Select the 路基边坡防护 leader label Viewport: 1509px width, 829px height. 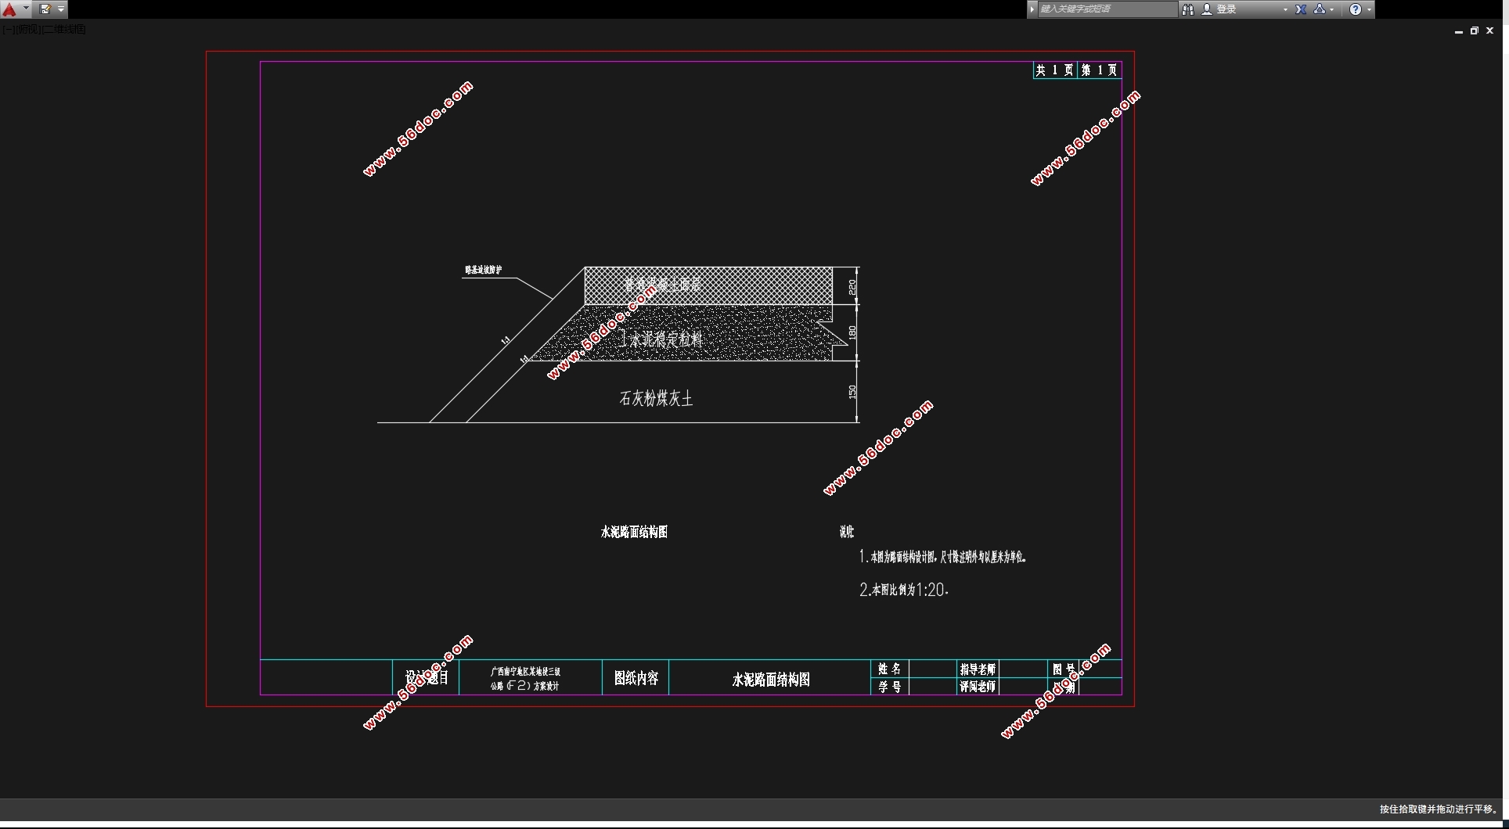point(484,270)
